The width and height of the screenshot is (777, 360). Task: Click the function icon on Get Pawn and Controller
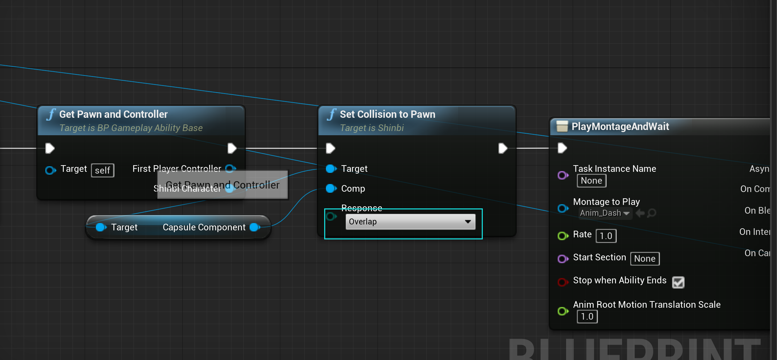pos(51,114)
